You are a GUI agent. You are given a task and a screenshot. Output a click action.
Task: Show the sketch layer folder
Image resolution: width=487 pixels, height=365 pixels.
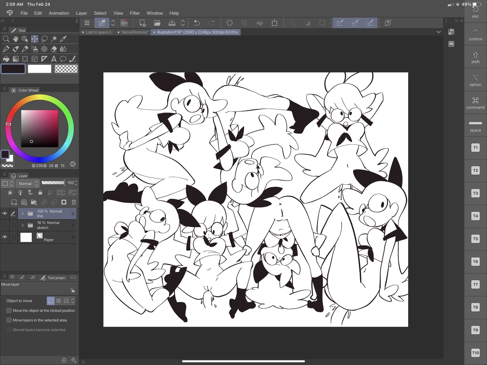point(5,225)
